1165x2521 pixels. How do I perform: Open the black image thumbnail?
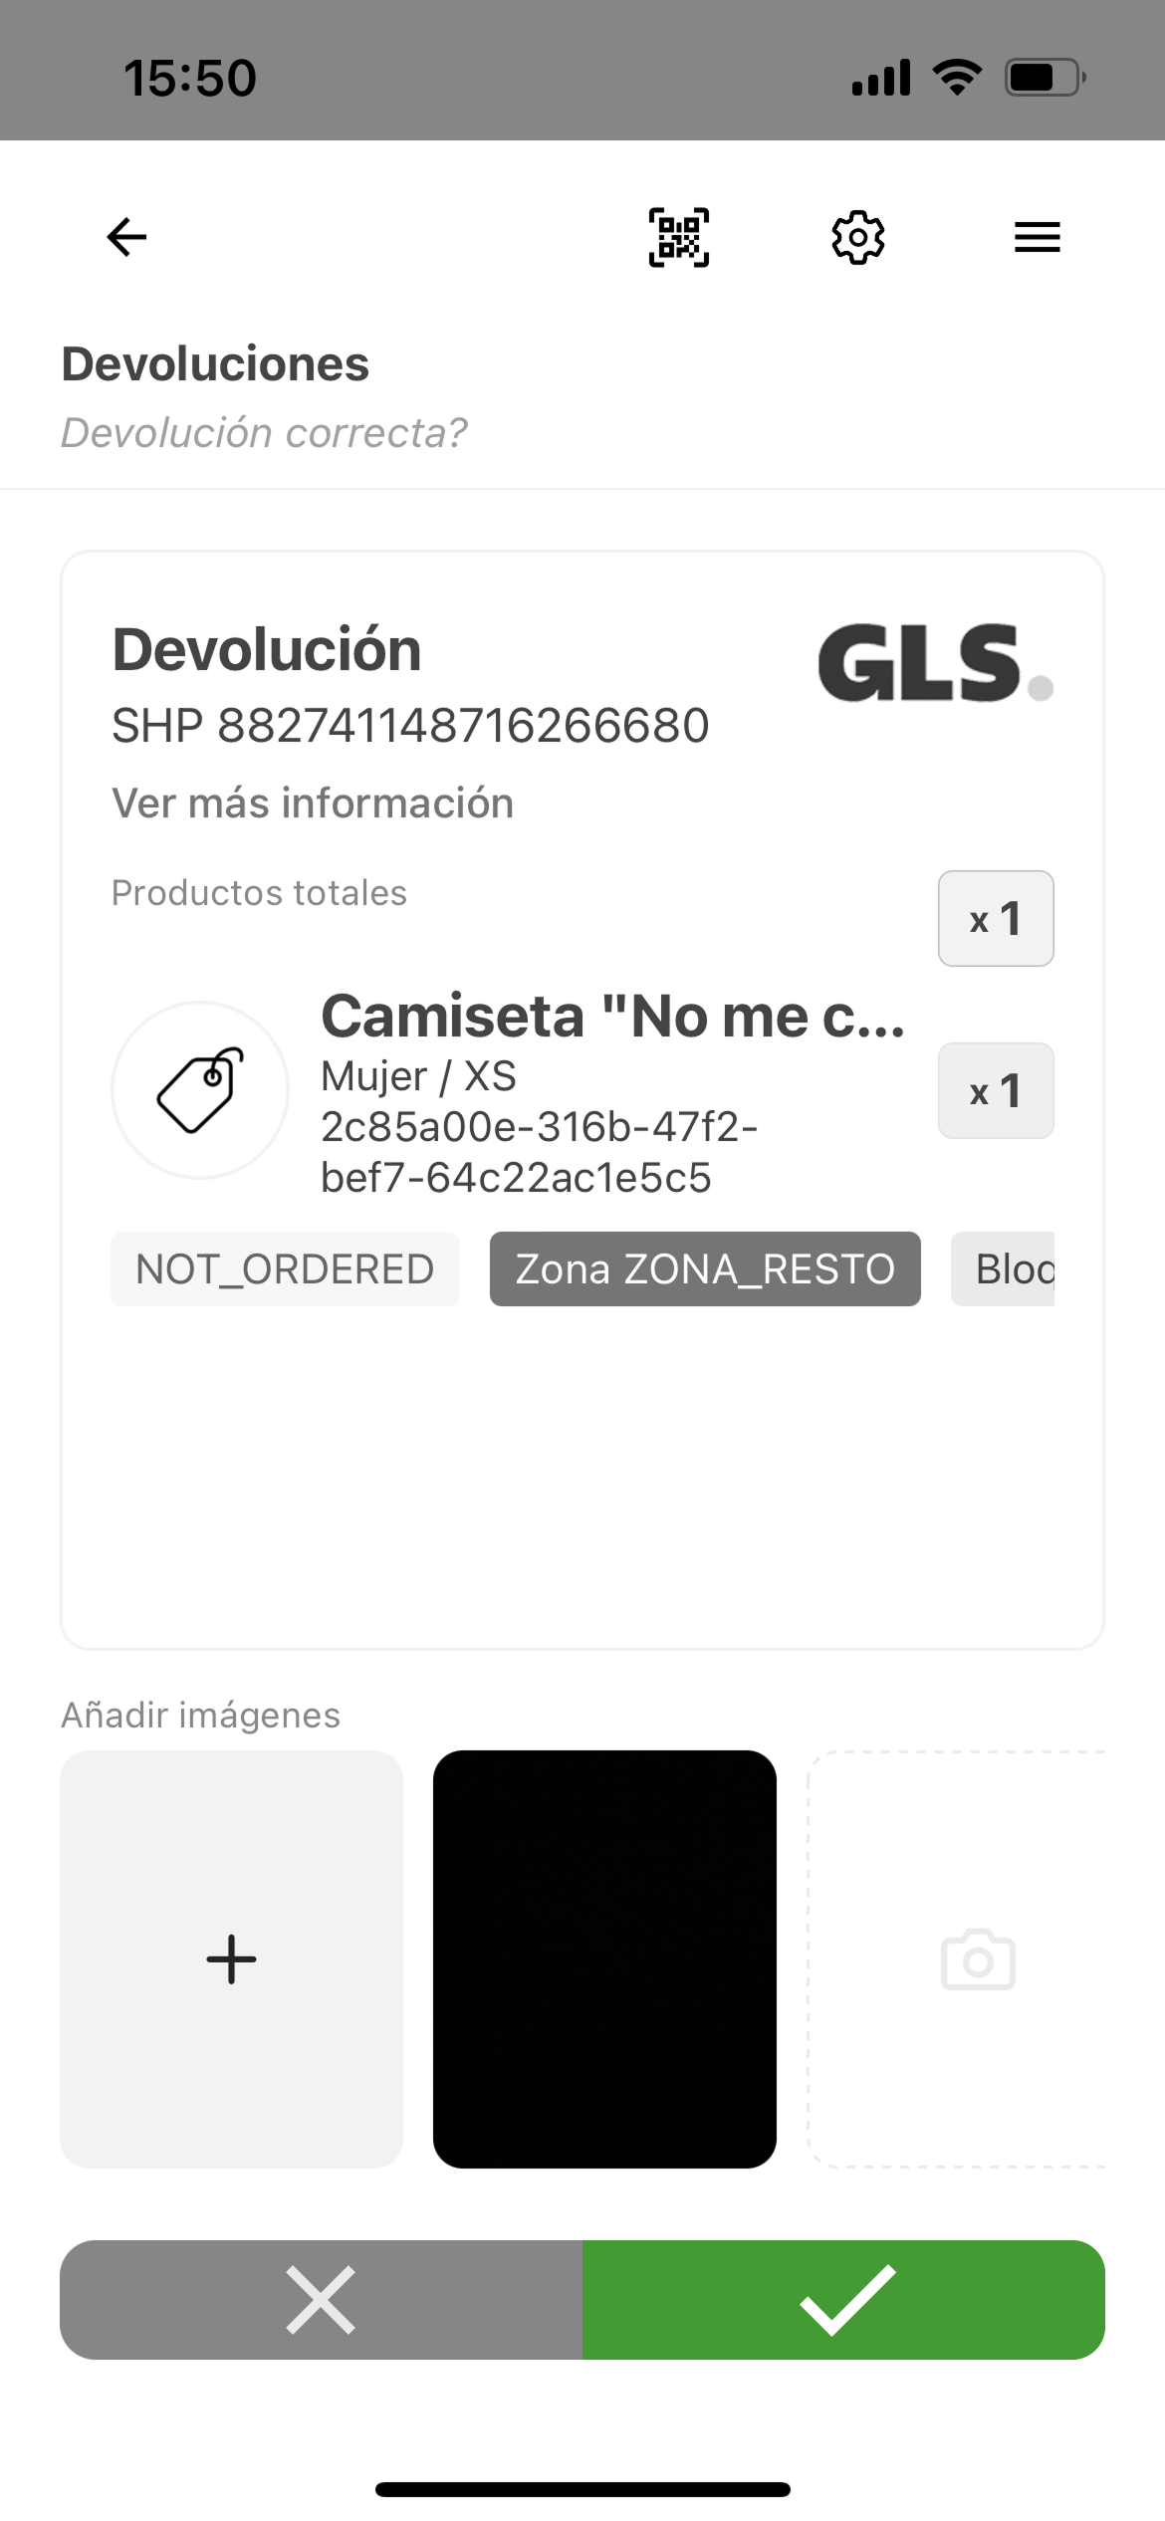pos(604,1959)
